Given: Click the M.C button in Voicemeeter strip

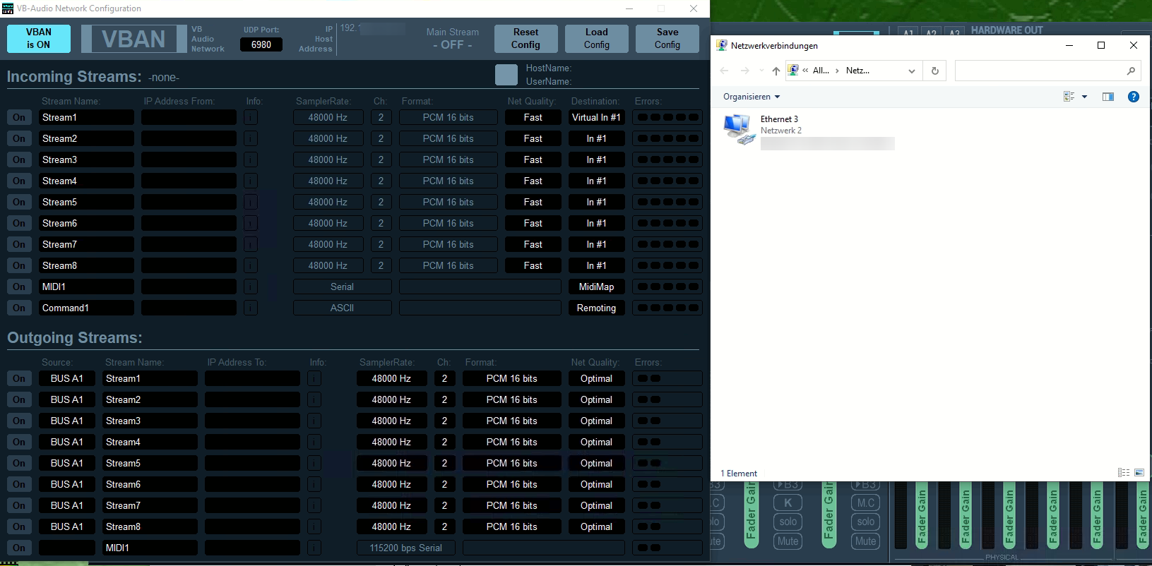Looking at the screenshot, I should [x=866, y=503].
